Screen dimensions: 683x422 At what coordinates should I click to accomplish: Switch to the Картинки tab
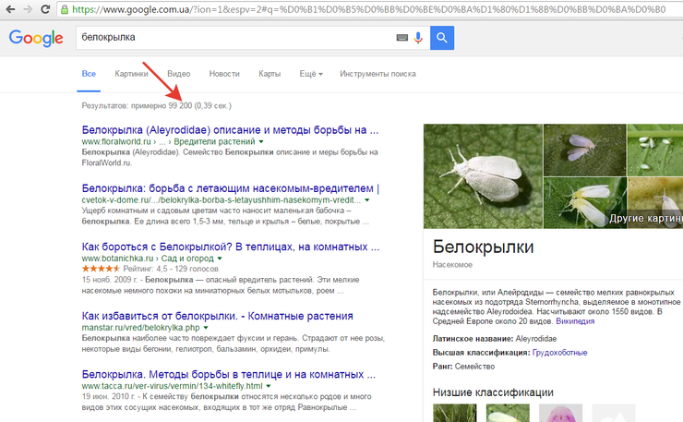pyautogui.click(x=131, y=74)
